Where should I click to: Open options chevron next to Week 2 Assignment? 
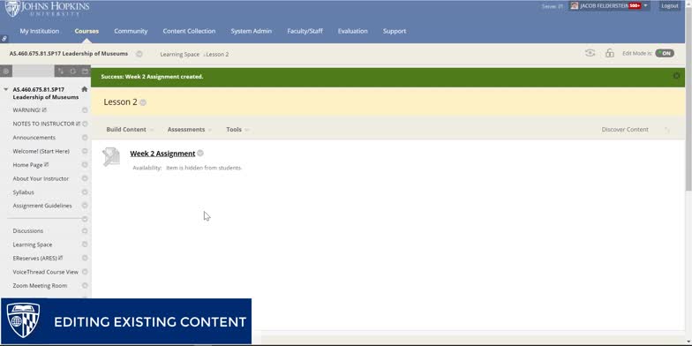200,154
